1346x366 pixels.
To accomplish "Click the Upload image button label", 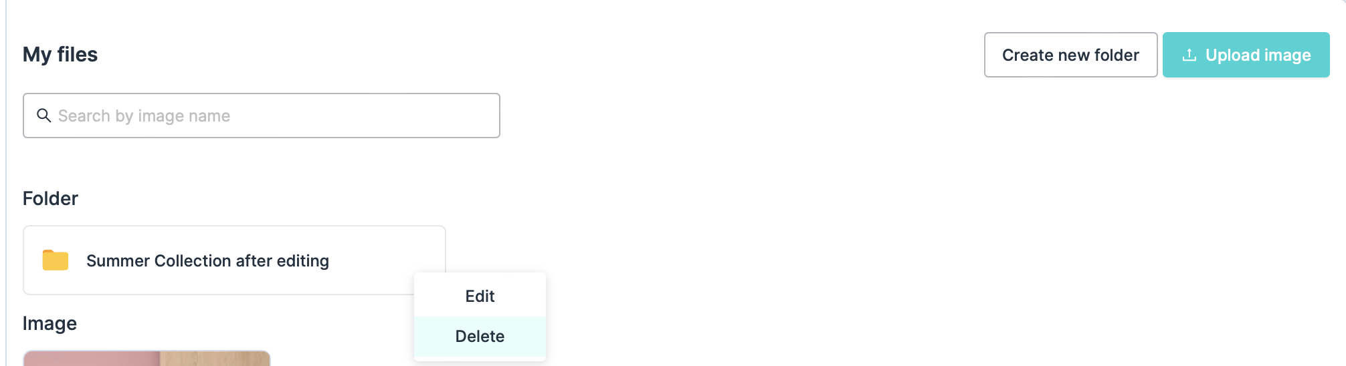I will tap(1258, 55).
